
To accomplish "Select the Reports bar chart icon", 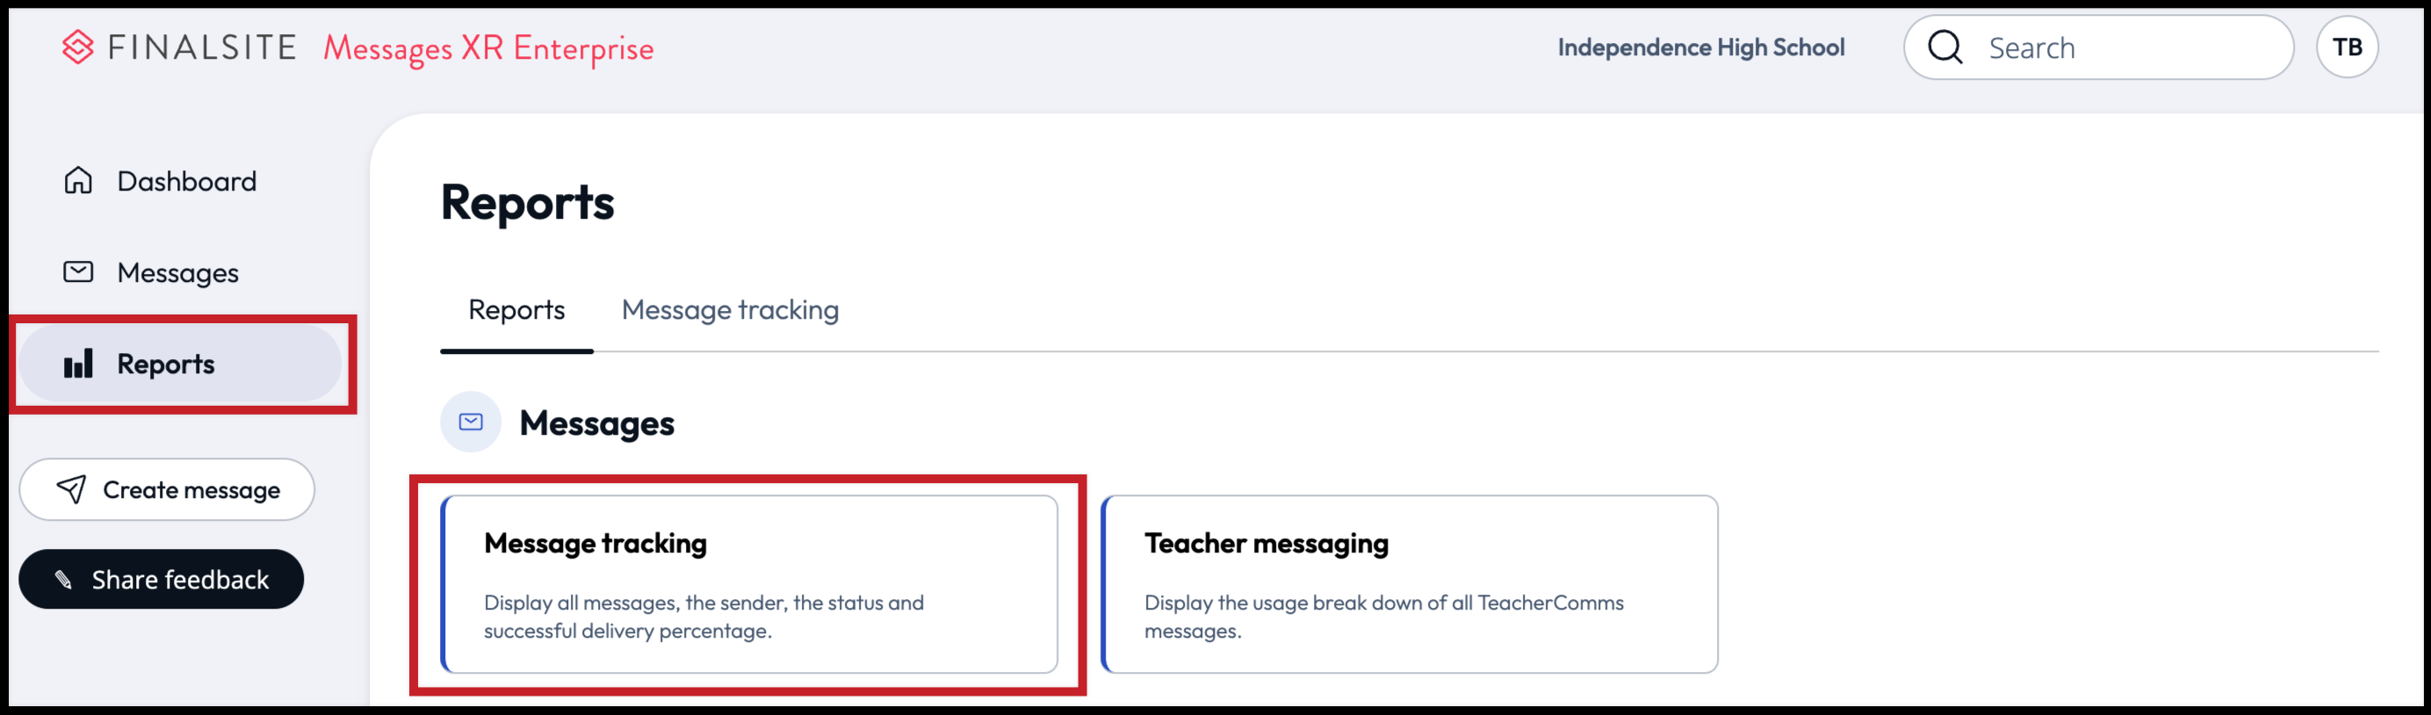I will [80, 363].
